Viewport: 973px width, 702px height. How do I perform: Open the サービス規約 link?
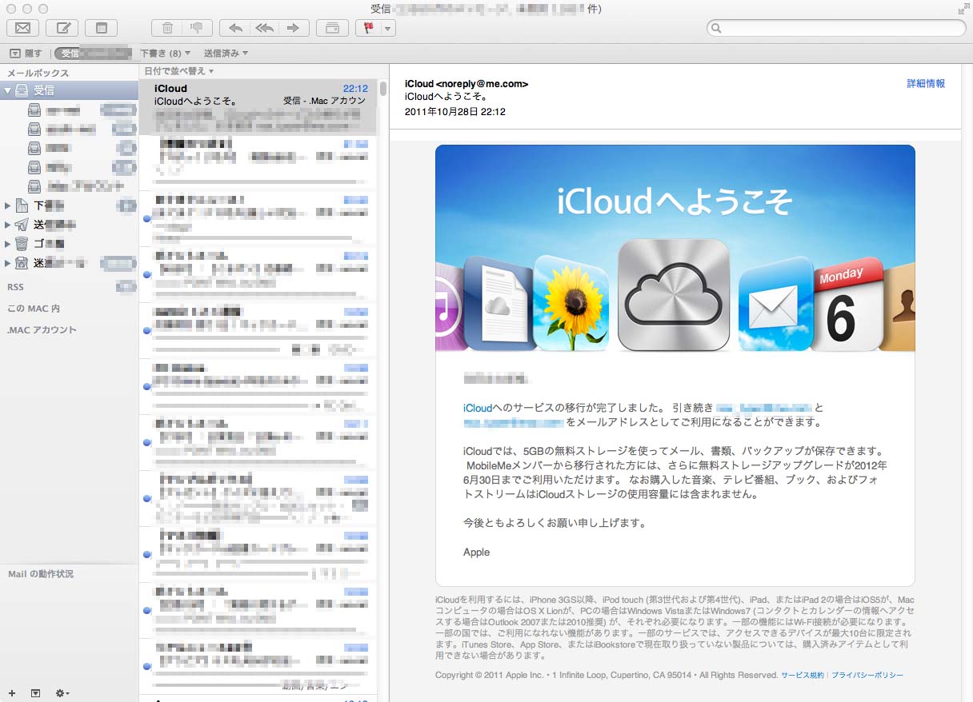click(x=803, y=675)
